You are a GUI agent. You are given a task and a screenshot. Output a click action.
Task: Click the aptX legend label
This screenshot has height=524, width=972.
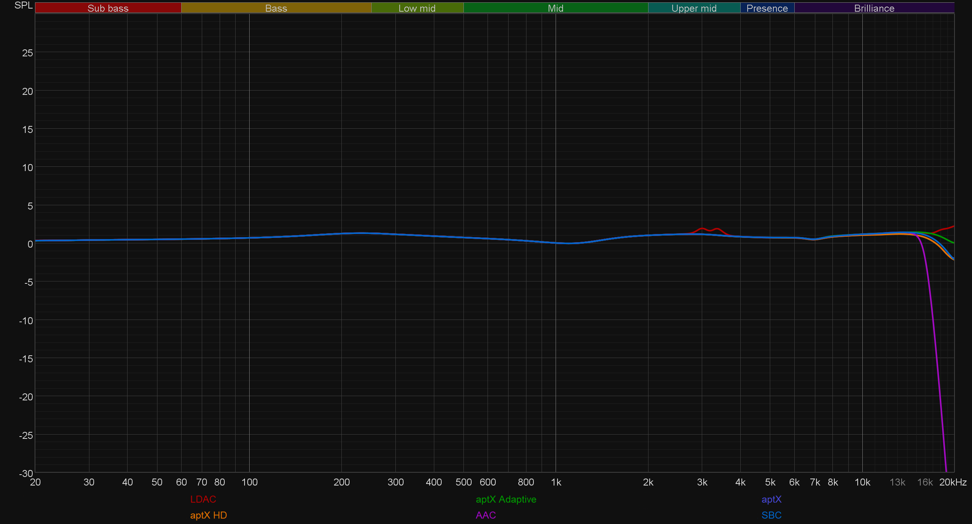coord(771,499)
